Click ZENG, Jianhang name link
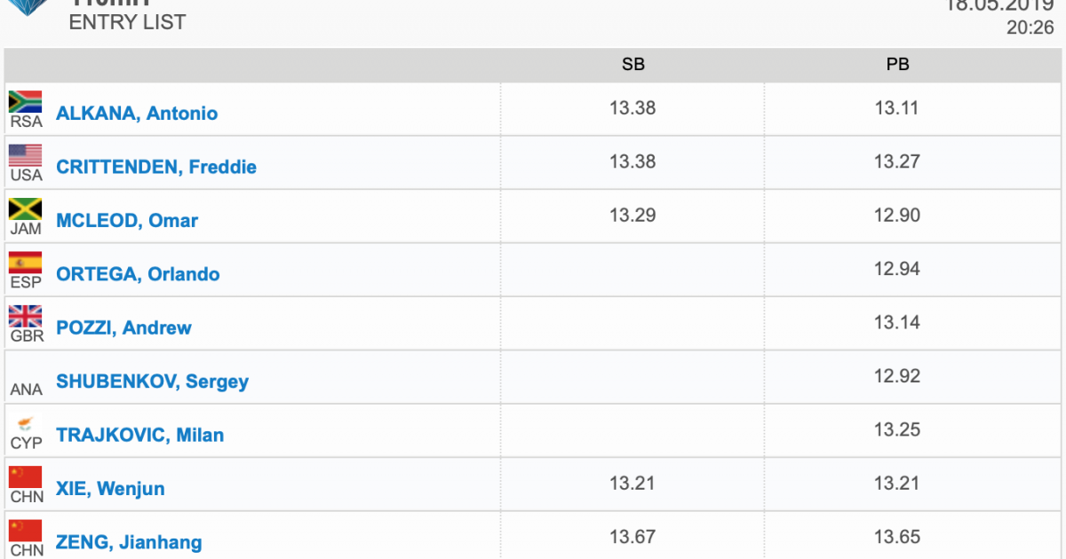The height and width of the screenshot is (559, 1066). (x=129, y=542)
